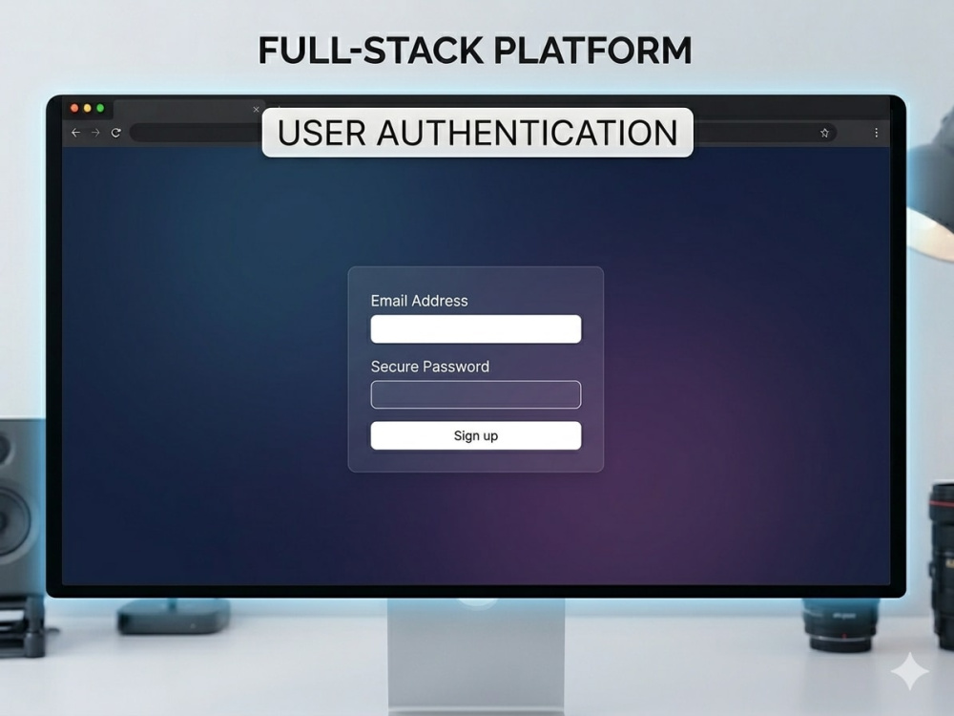Bookmark the page with star icon
Image resolution: width=954 pixels, height=716 pixels.
coord(824,133)
